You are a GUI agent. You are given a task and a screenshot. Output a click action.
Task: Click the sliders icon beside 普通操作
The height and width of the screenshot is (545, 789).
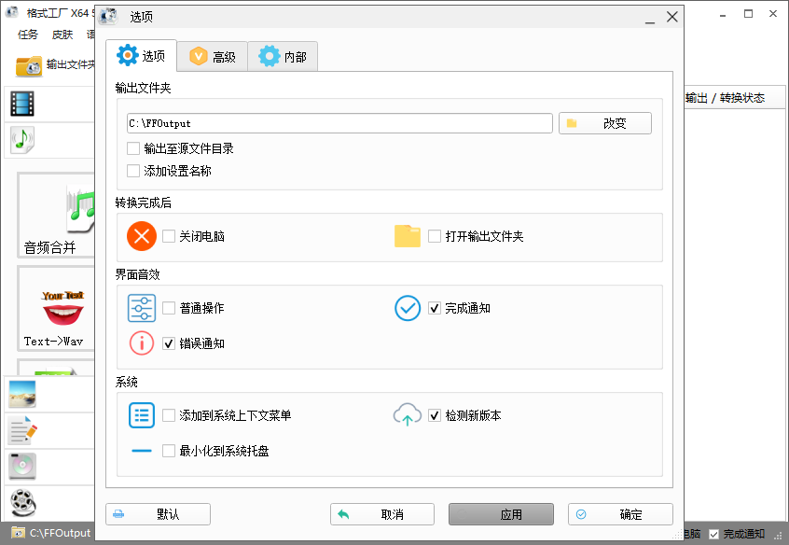pyautogui.click(x=142, y=308)
